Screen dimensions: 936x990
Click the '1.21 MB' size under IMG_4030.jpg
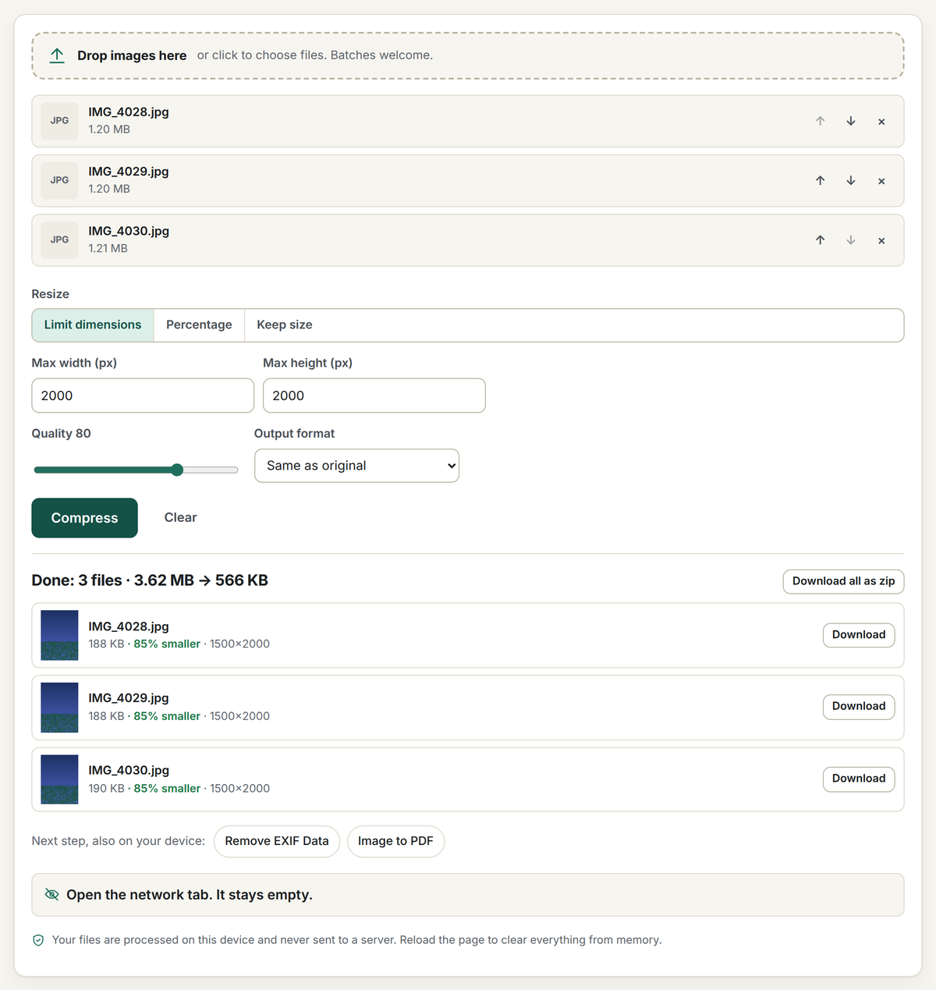pos(108,249)
